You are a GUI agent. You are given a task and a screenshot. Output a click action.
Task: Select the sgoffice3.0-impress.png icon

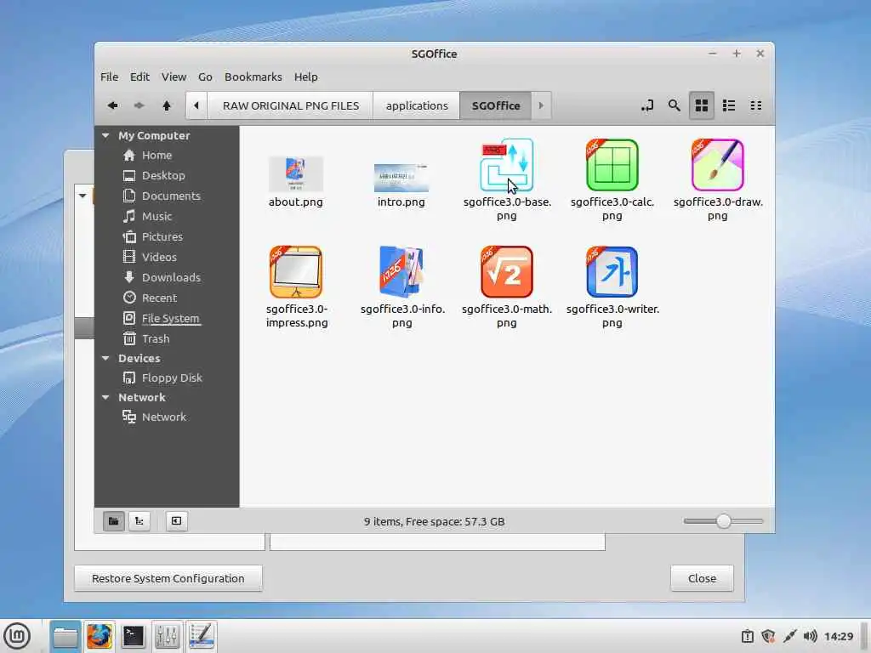coord(296,272)
